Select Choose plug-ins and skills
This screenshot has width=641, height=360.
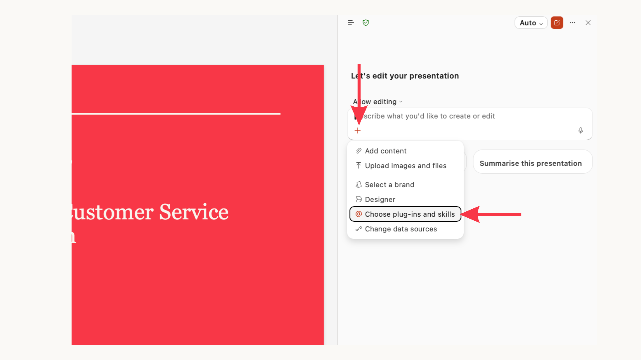coord(405,214)
